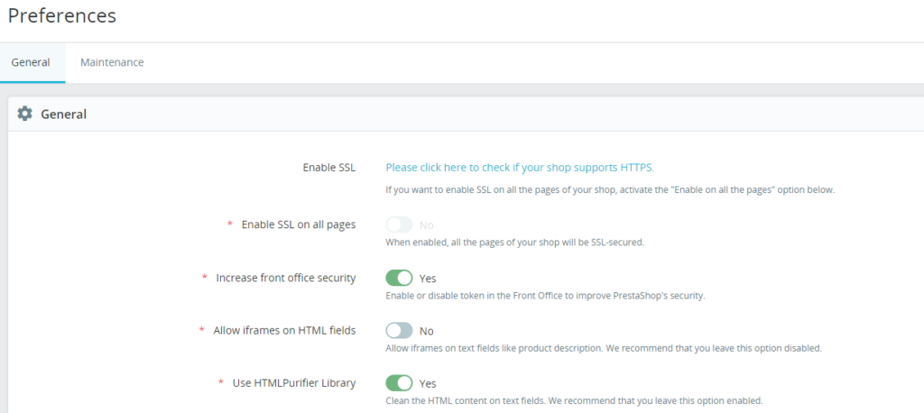Click the Allow iframes on HTML fields label
This screenshot has height=413, width=924.
point(284,331)
